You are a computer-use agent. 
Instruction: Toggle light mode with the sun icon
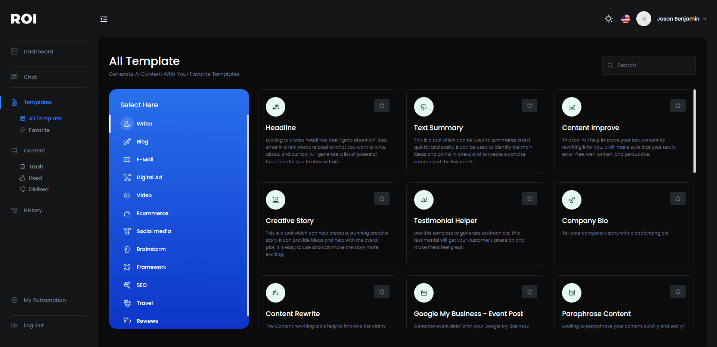(609, 19)
